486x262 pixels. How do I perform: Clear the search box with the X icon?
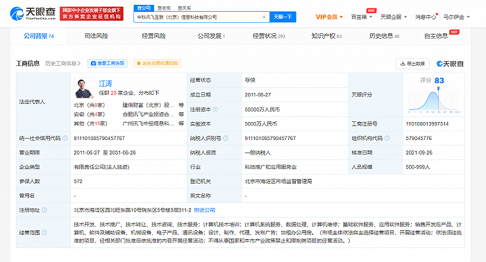(264, 17)
